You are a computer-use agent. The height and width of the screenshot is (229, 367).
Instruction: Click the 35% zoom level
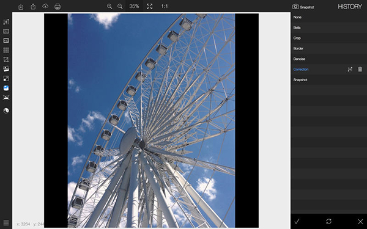(x=134, y=6)
